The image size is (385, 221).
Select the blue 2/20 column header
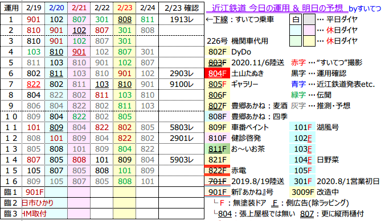pyautogui.click(x=56, y=8)
